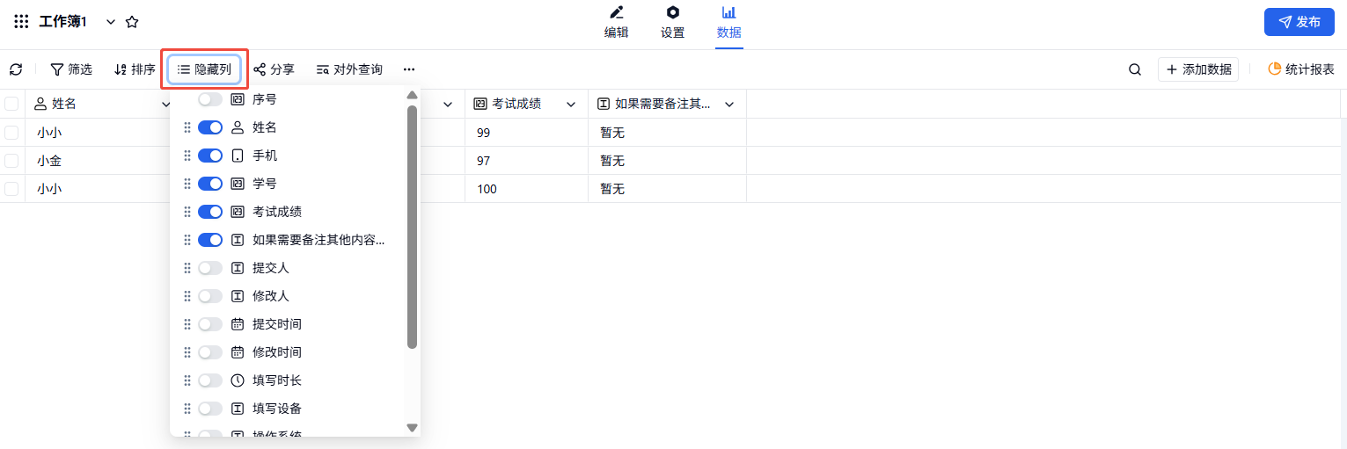Expand the 考试成绩 column header dropdown
The width and height of the screenshot is (1347, 449).
point(571,105)
